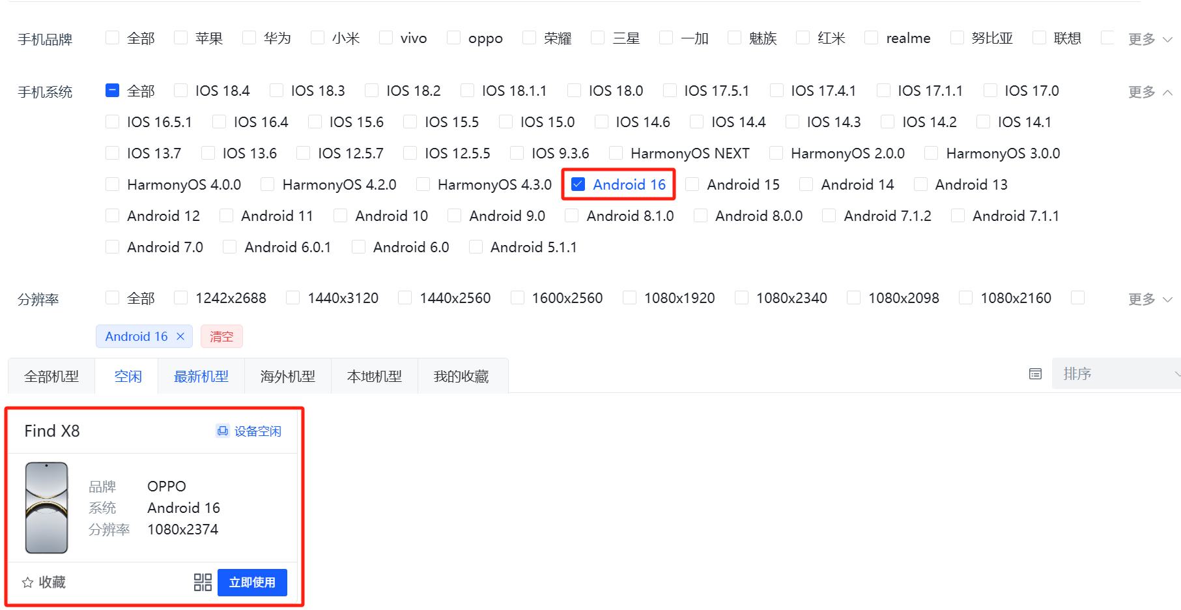The width and height of the screenshot is (1181, 610).
Task: Click the list view icon beside sort box
Action: [1035, 374]
